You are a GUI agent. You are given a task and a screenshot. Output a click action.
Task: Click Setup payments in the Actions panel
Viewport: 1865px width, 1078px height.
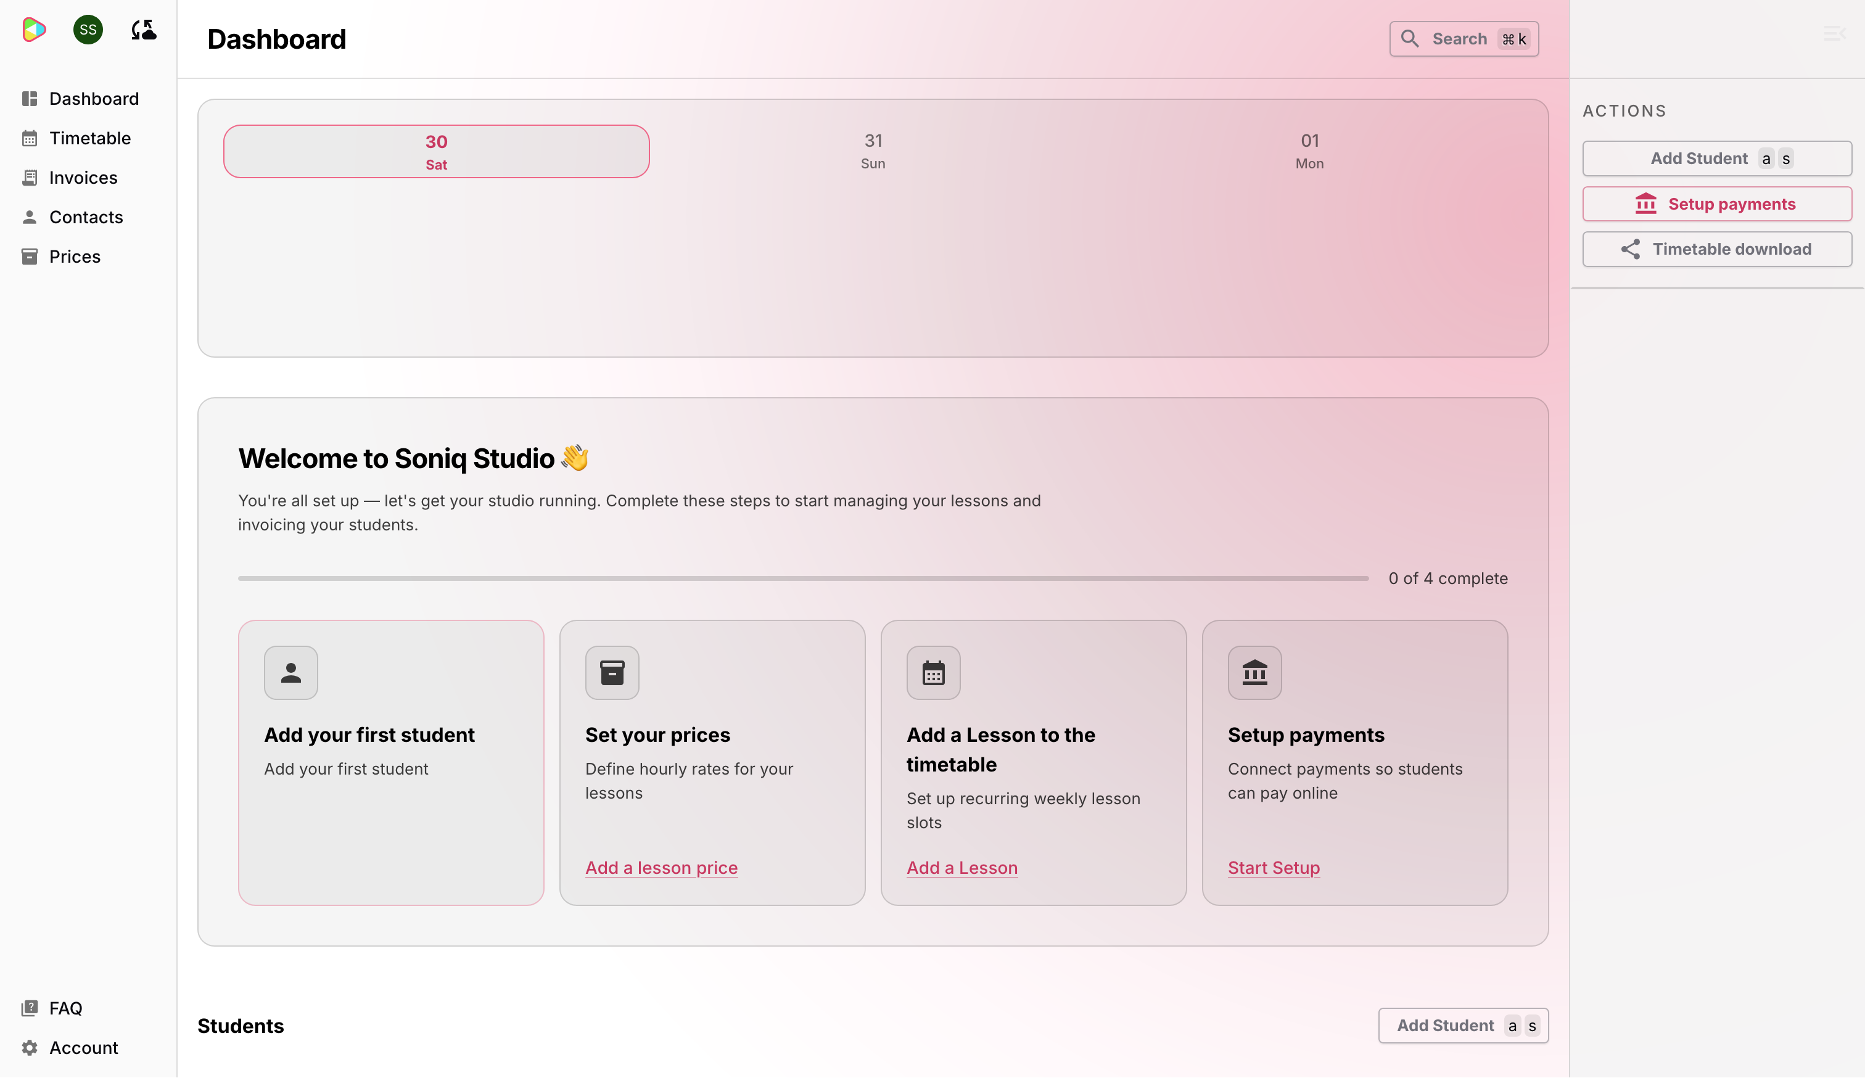[1717, 204]
